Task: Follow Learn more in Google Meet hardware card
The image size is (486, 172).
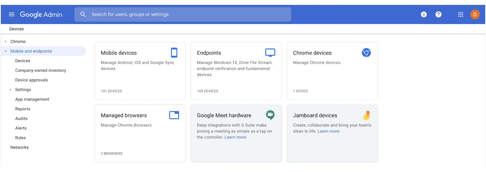Action: coord(235,137)
